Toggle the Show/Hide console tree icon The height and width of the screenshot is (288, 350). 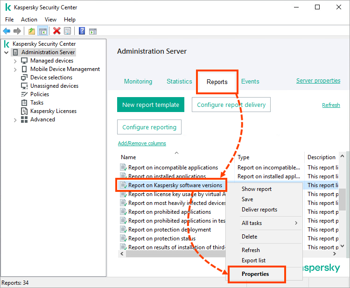tap(42, 31)
